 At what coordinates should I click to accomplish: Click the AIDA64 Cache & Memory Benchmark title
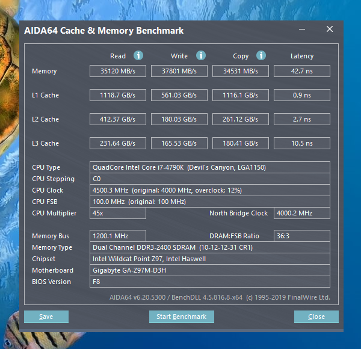click(104, 31)
